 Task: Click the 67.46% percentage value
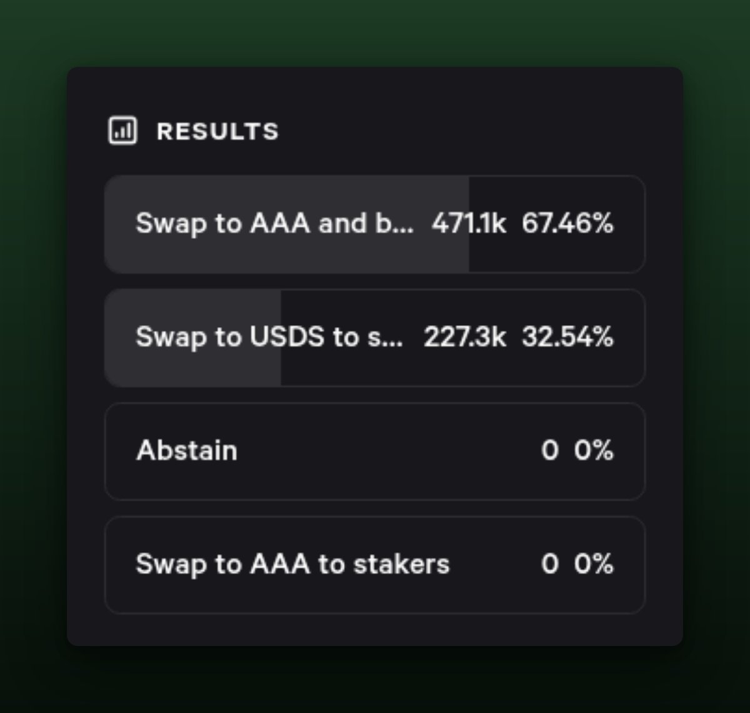pos(567,223)
